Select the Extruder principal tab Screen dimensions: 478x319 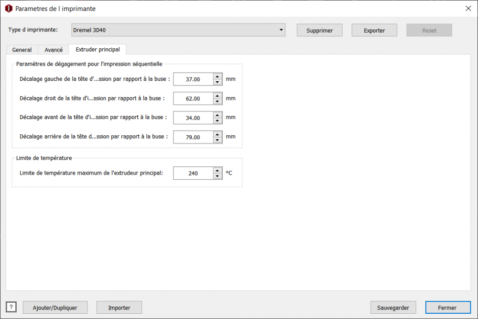98,49
